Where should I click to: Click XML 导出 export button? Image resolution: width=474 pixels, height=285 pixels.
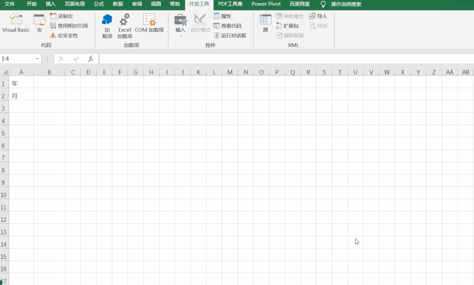click(318, 26)
